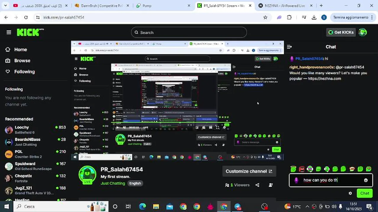The width and height of the screenshot is (378, 212).
Task: Open browser downloads icon
Action: pyautogui.click(x=314, y=17)
